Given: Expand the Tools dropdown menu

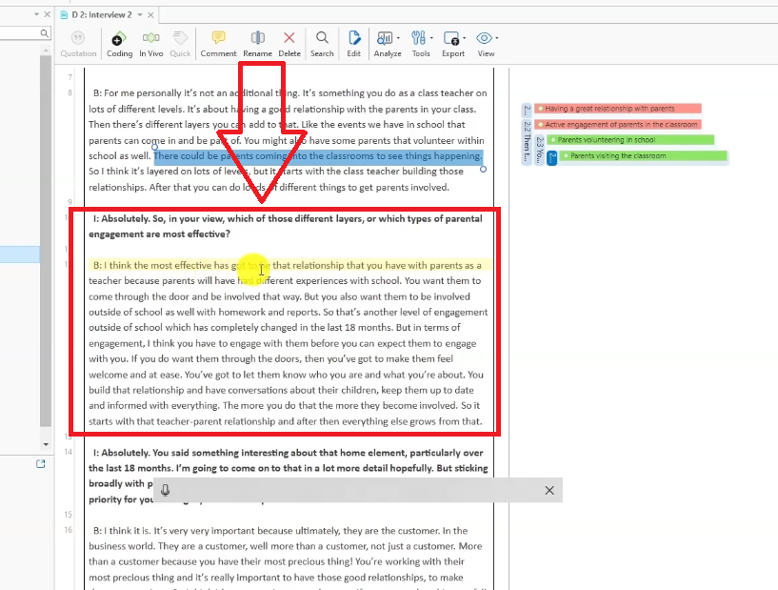Looking at the screenshot, I should [421, 39].
